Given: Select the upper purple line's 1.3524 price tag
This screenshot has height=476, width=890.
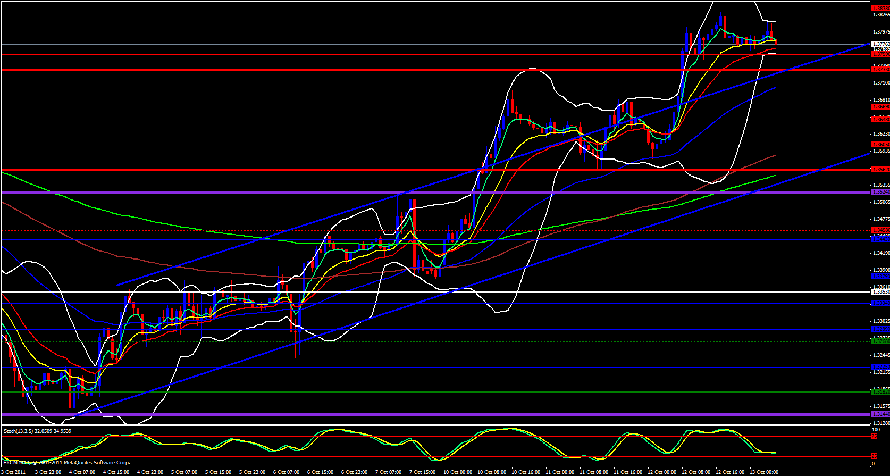Looking at the screenshot, I should (x=880, y=191).
